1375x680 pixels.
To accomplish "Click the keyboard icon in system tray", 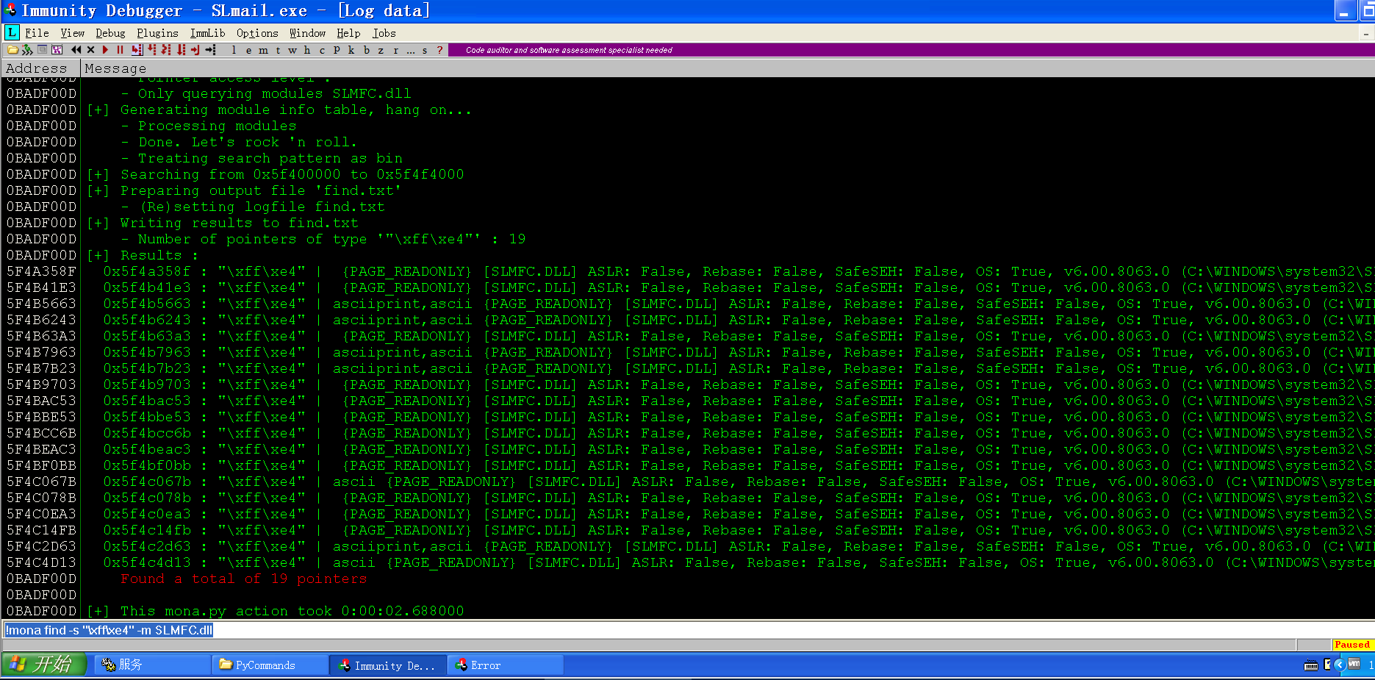I will pyautogui.click(x=1310, y=665).
